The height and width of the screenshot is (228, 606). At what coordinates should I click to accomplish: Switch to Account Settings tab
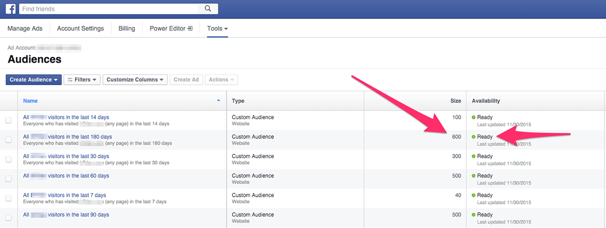click(80, 29)
